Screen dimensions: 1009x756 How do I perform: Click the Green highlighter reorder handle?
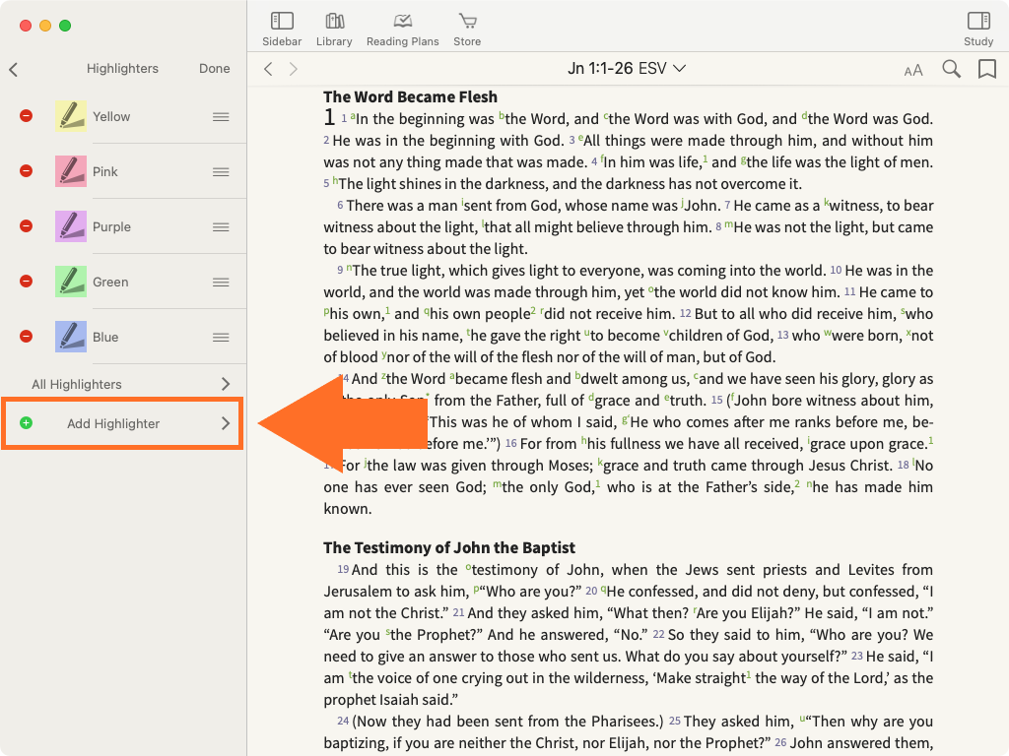221,282
